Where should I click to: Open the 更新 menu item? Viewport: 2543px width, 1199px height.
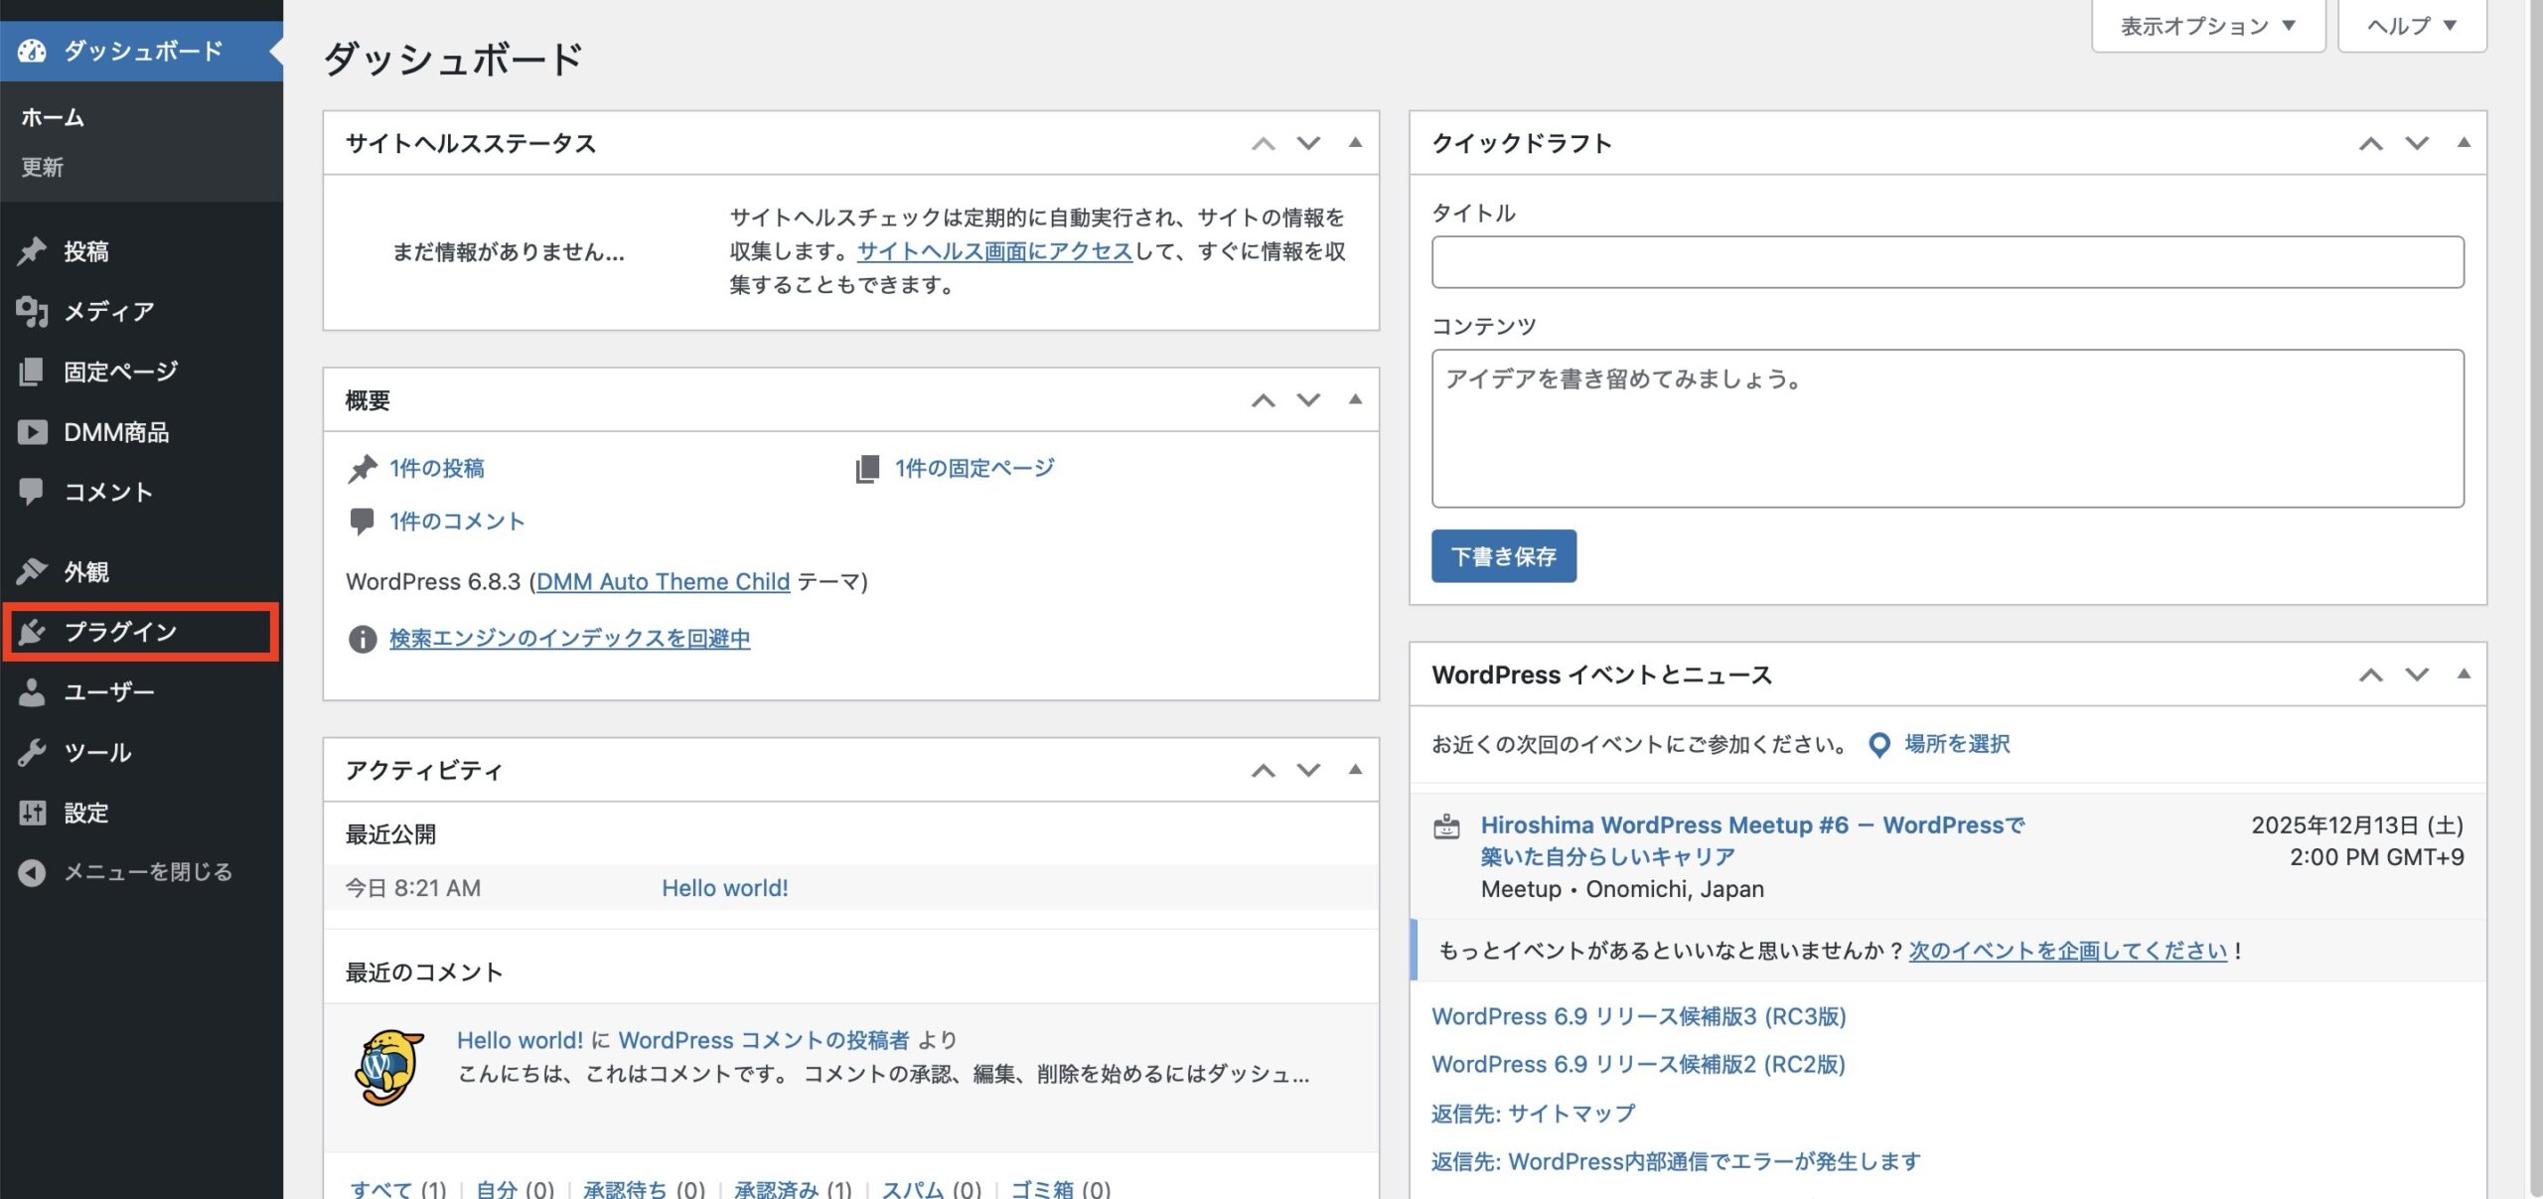tap(41, 167)
